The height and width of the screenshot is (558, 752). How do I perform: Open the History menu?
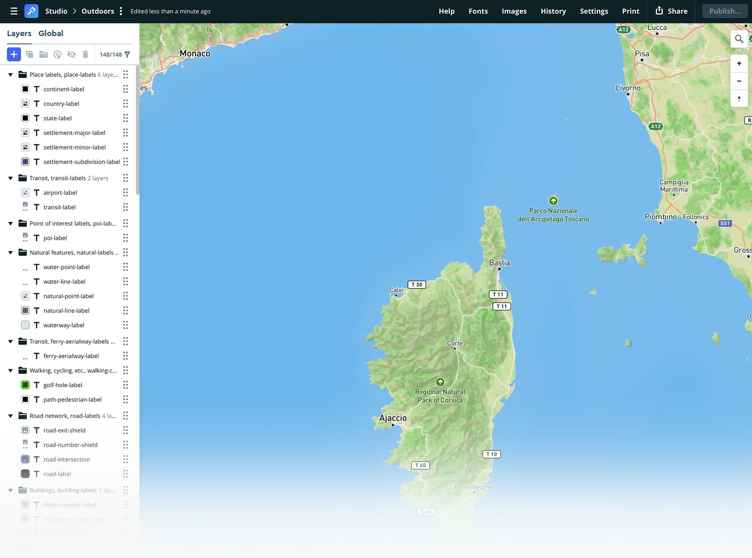click(553, 11)
